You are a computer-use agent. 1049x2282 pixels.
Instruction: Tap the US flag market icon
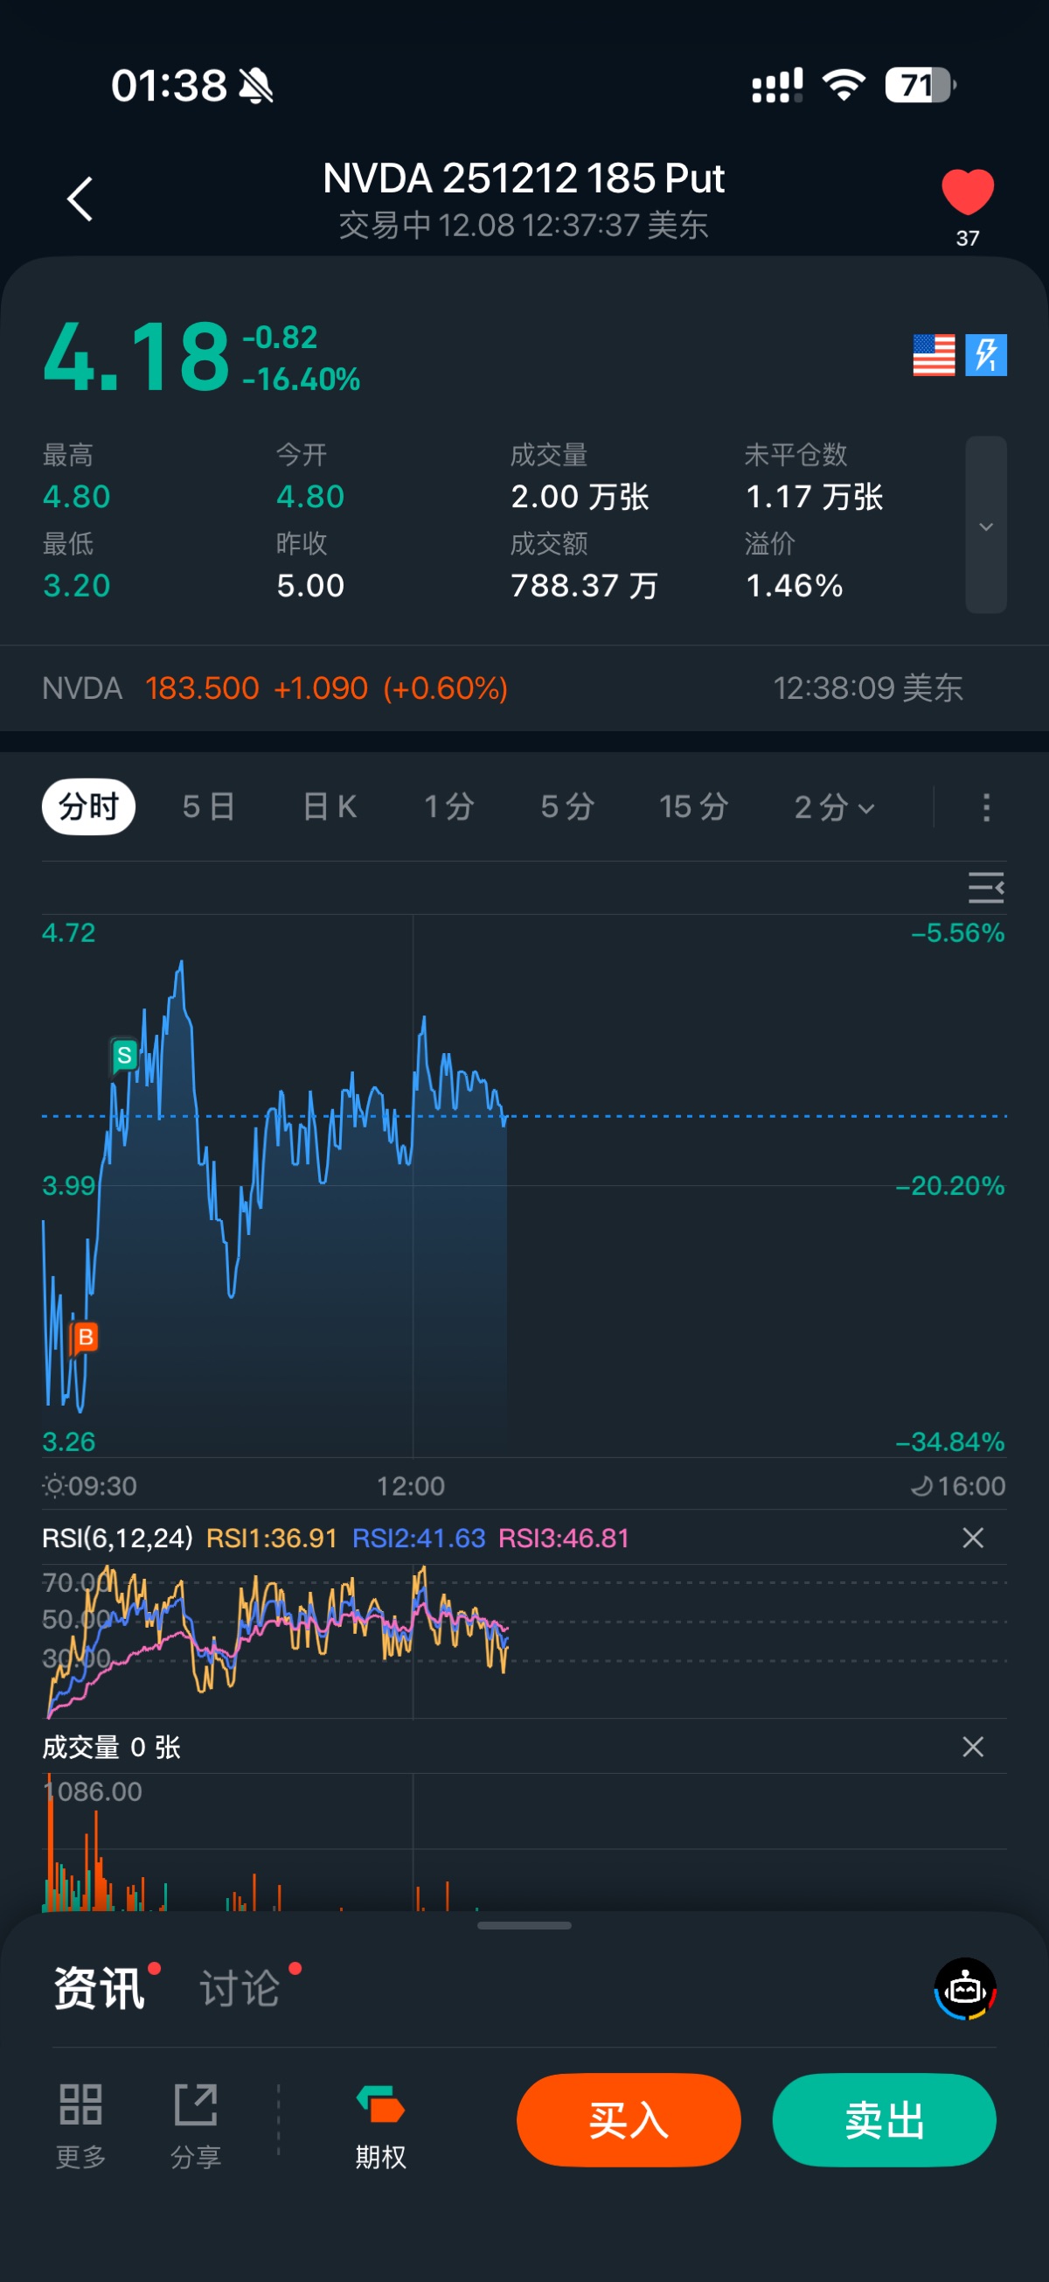point(934,355)
